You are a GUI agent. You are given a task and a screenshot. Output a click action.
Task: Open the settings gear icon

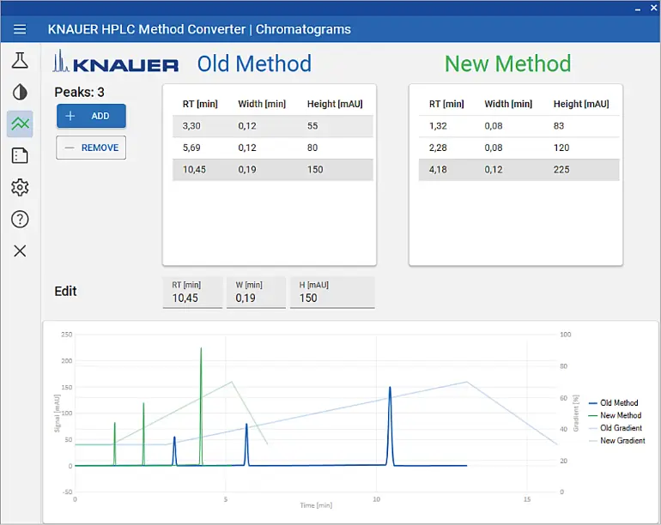click(20, 188)
